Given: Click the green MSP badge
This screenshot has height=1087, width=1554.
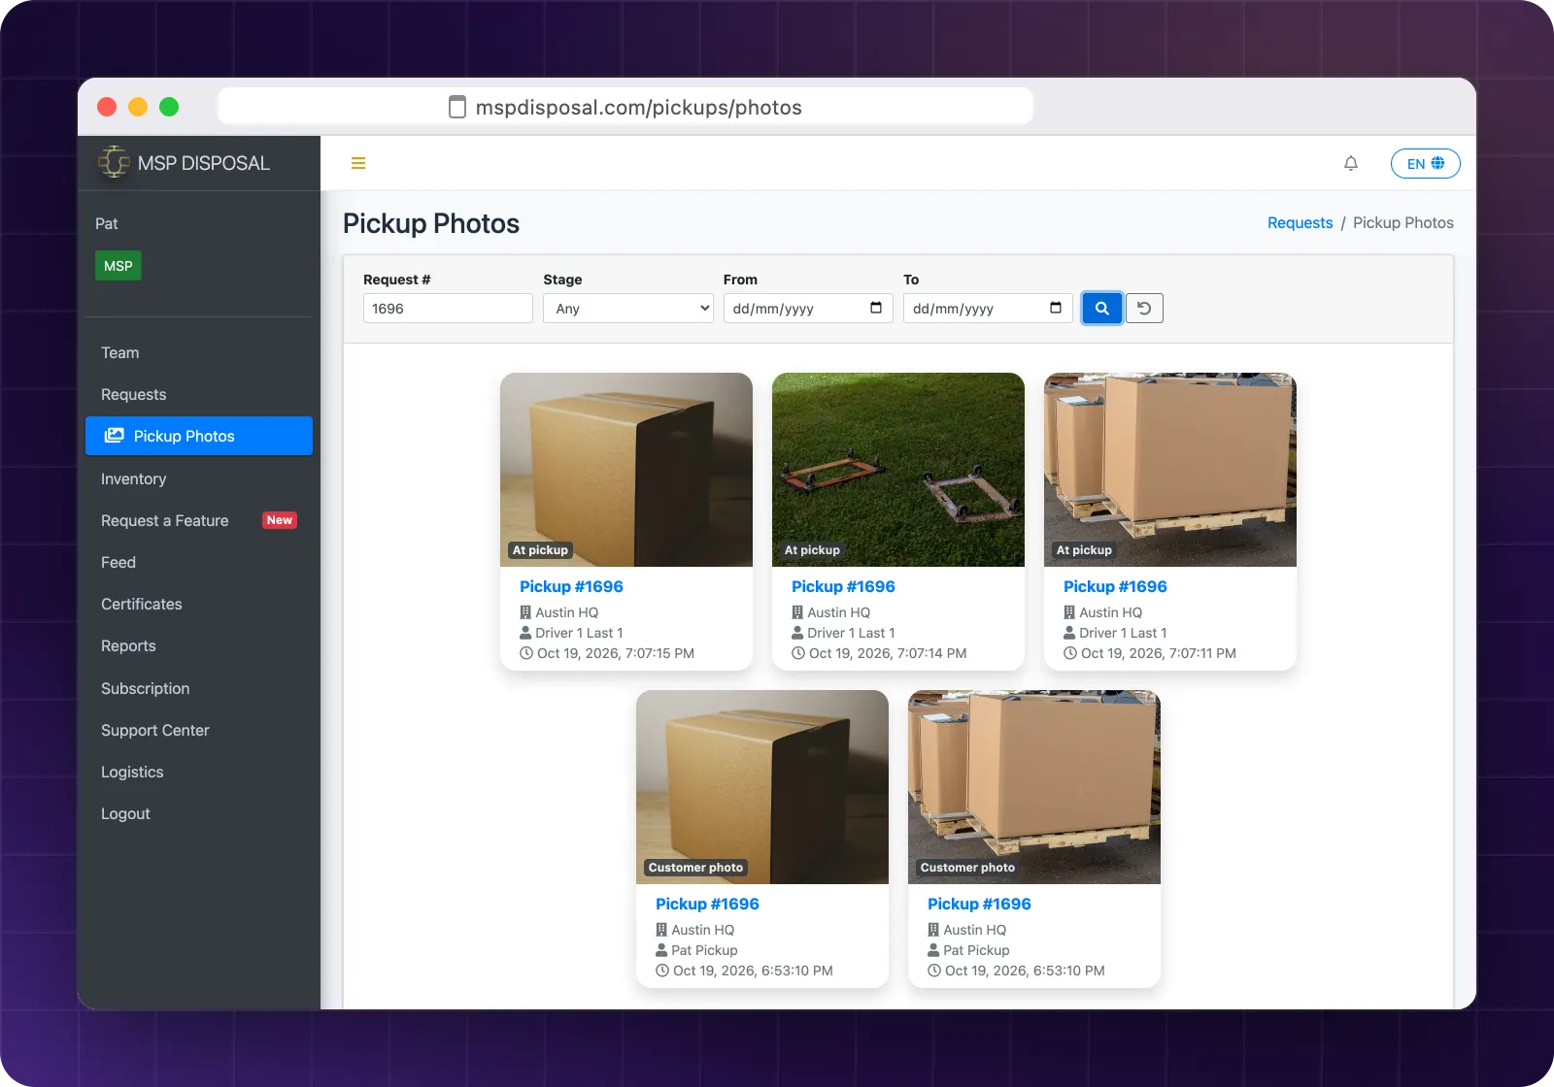Looking at the screenshot, I should pyautogui.click(x=118, y=266).
